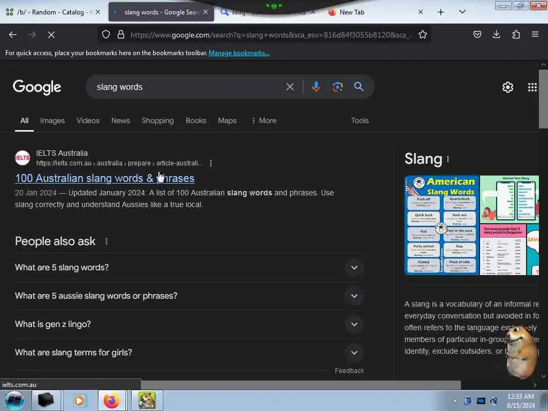Close the /b/ Random Catalog tab

click(98, 12)
